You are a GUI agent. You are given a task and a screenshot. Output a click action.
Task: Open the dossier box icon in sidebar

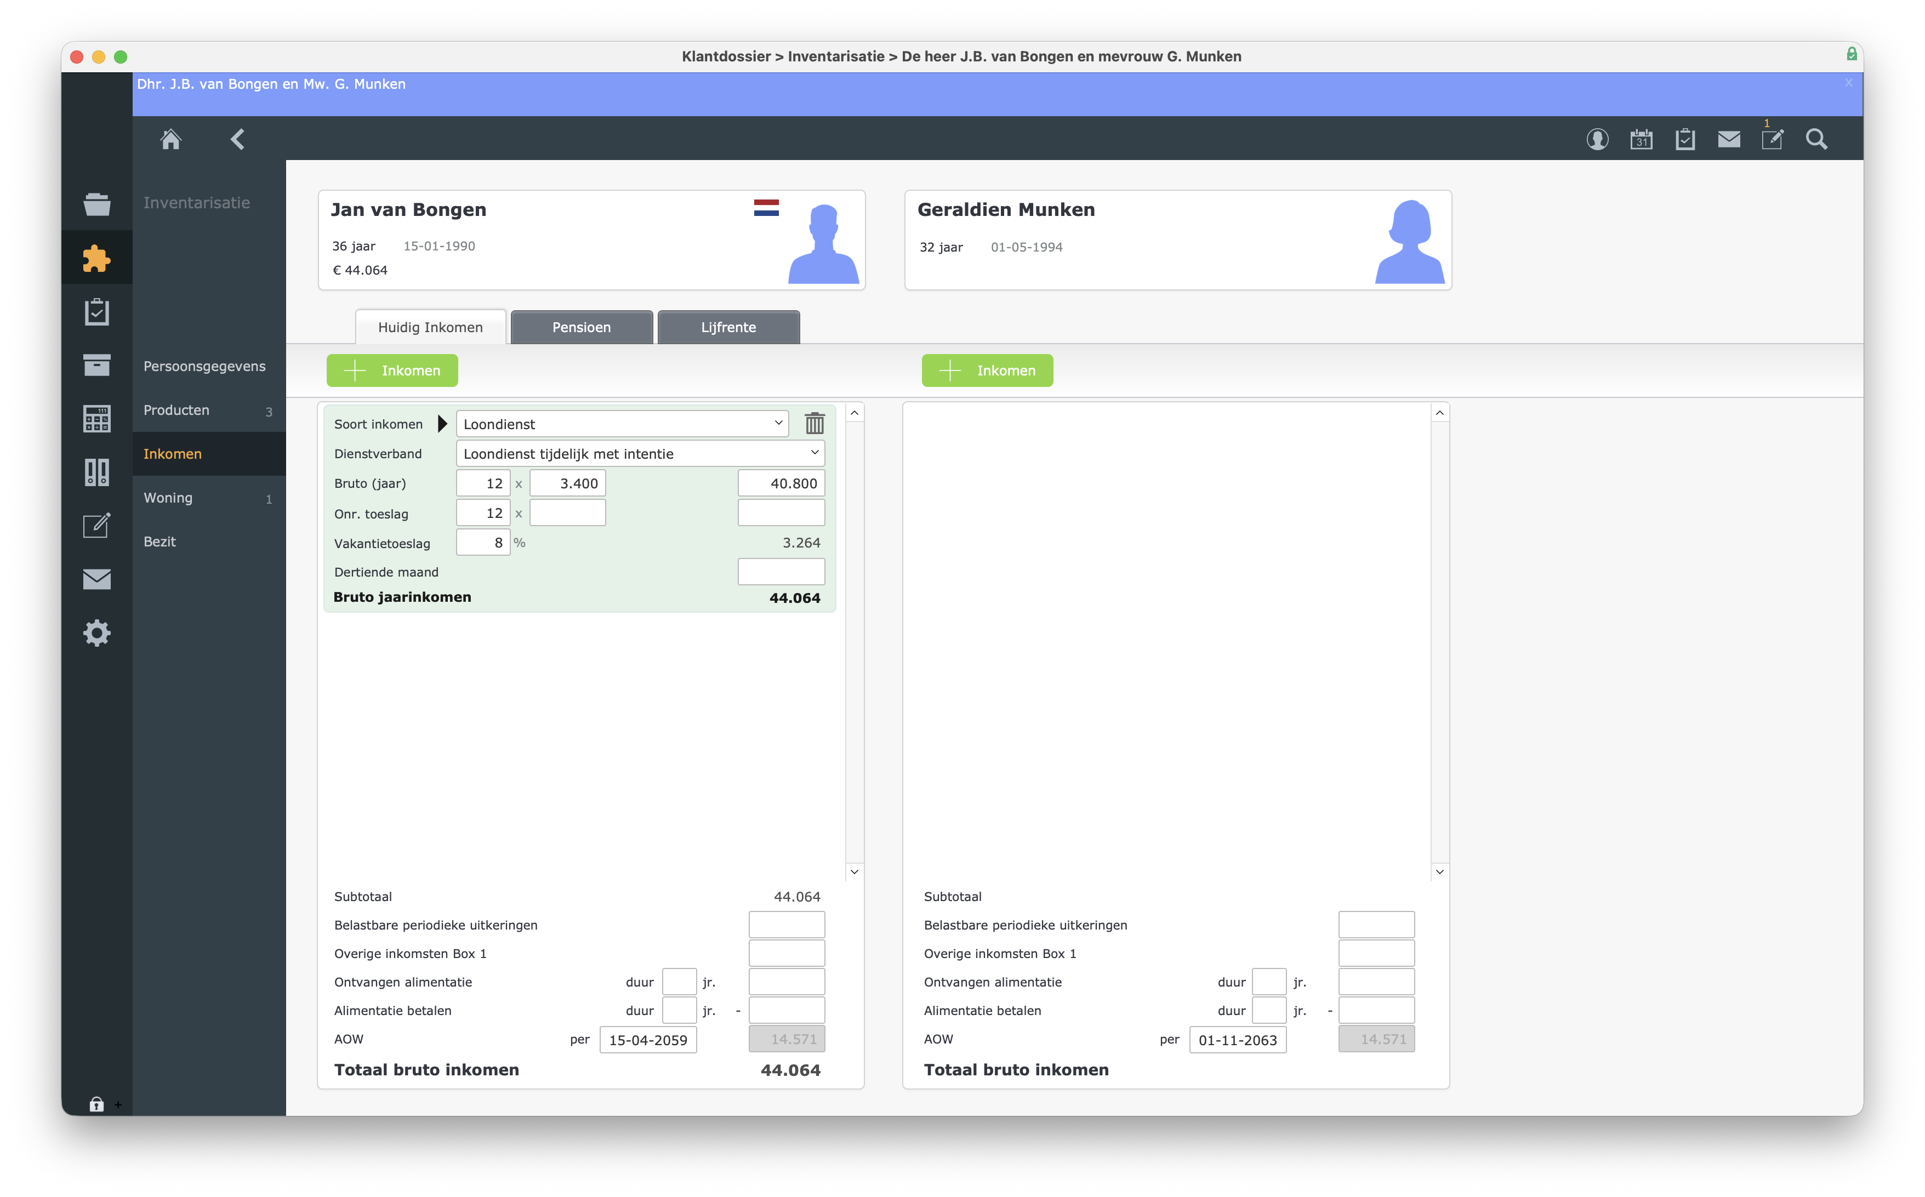96,204
